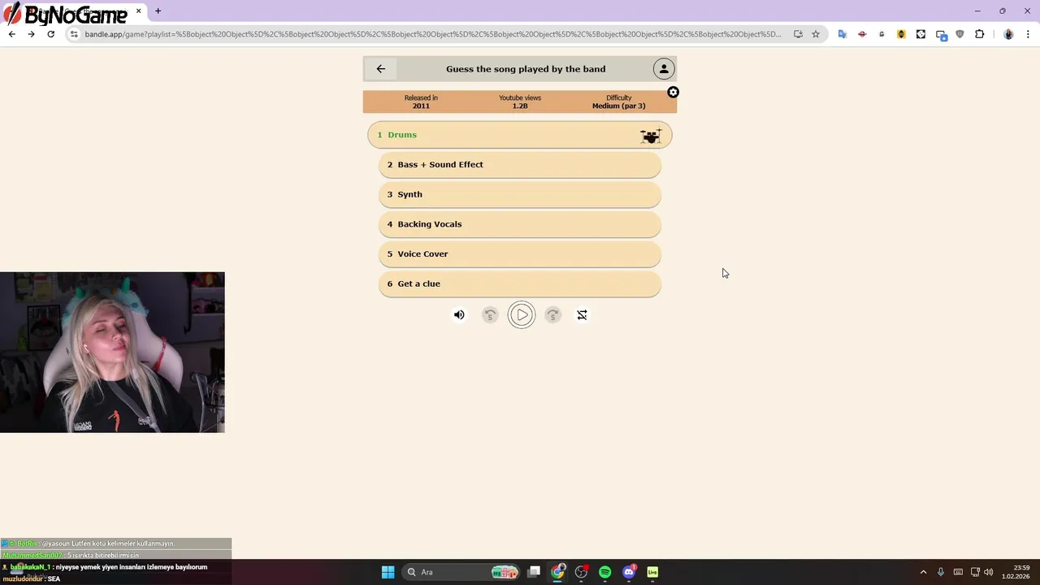Open the clock showing 23:59
The height and width of the screenshot is (585, 1040).
pyautogui.click(x=1016, y=572)
